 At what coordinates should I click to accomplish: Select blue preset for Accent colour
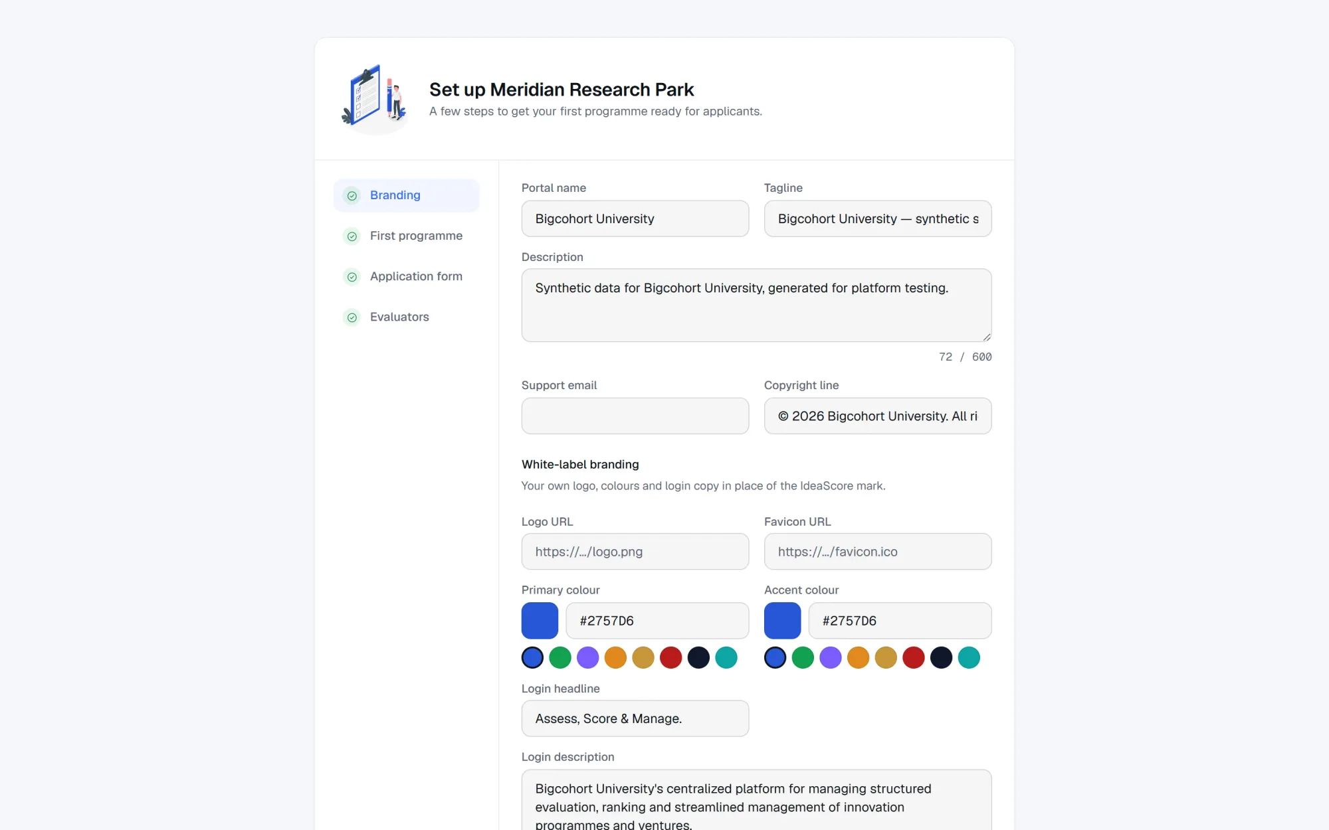[x=775, y=657]
